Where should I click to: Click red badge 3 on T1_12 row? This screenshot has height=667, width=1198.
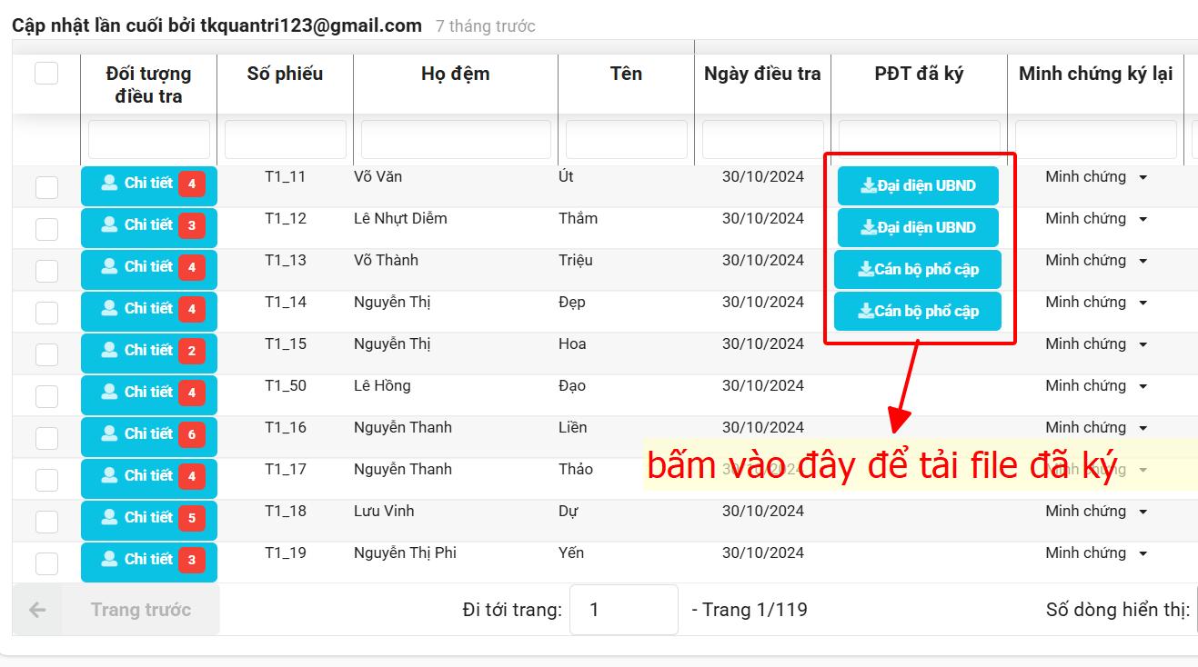click(x=191, y=226)
